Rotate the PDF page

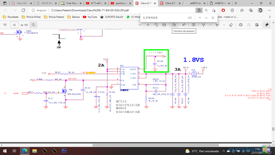(156, 25)
